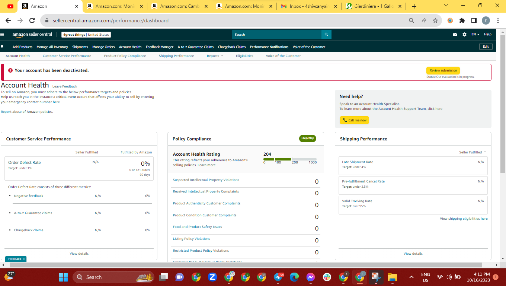
Task: Open A-to-z Guarantee claims metric link
Action: pos(33,213)
